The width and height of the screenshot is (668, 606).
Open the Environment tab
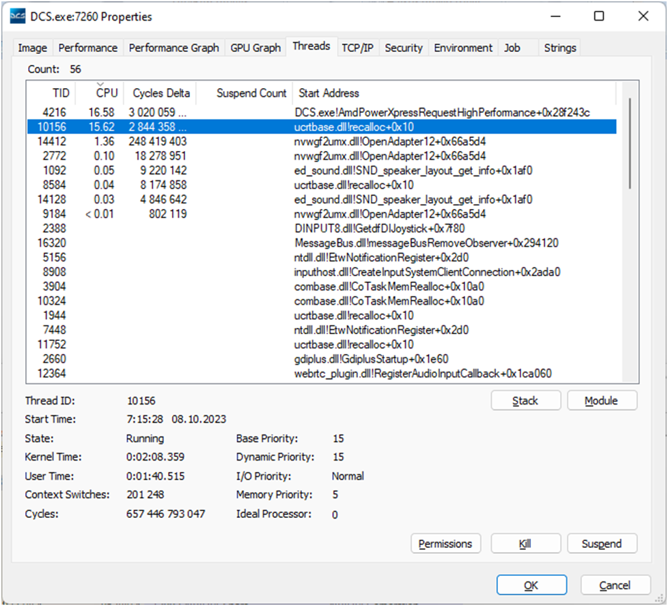(463, 48)
